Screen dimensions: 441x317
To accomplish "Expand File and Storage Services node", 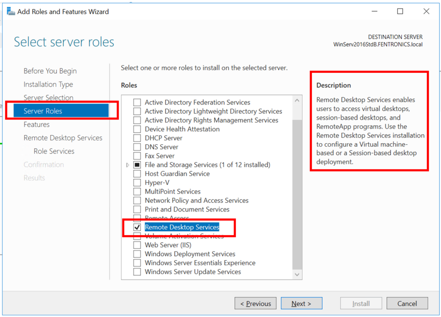I will click(x=127, y=165).
